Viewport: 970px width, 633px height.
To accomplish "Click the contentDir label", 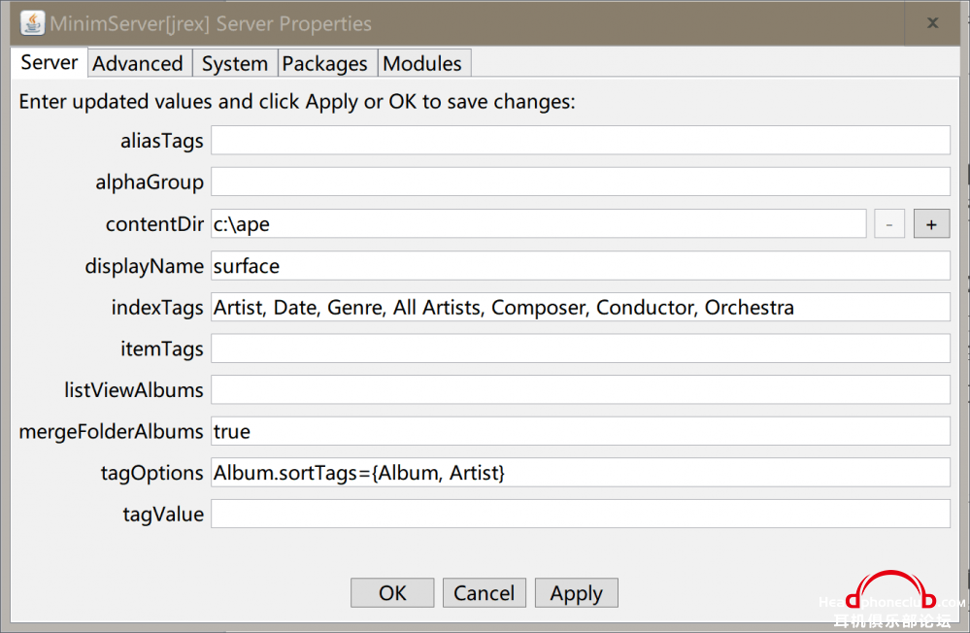I will pos(154,224).
